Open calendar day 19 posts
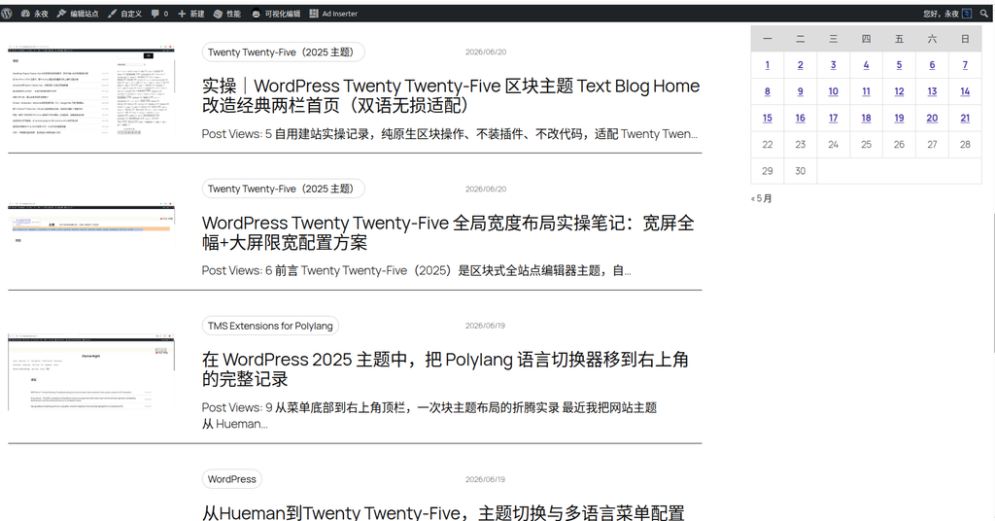 (x=899, y=118)
